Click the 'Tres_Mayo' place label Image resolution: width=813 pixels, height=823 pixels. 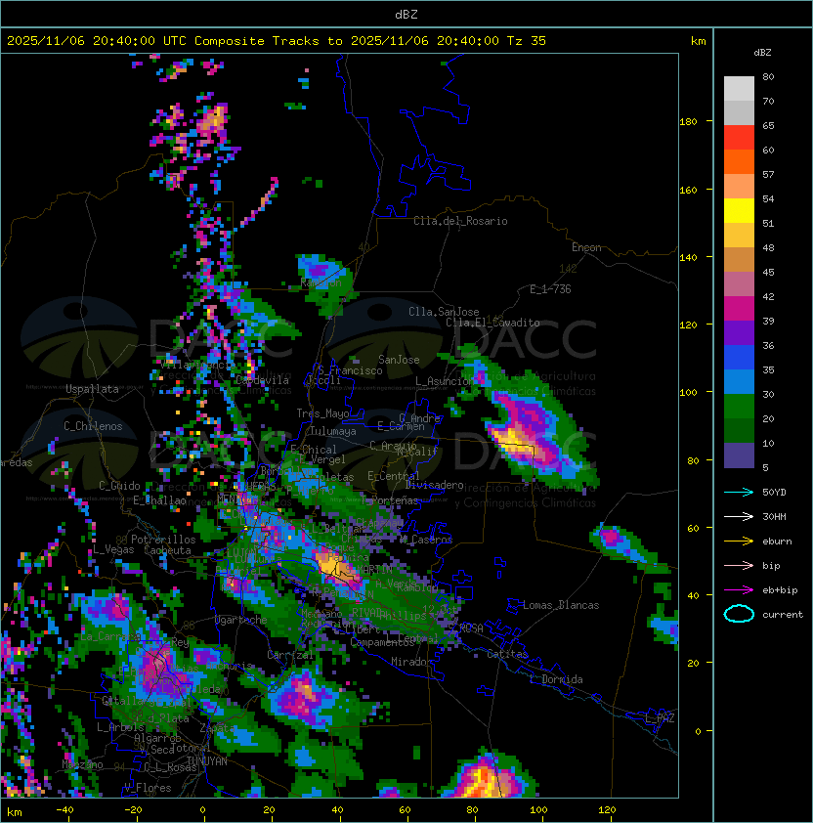[322, 413]
